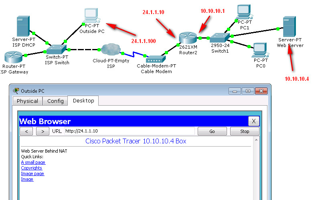Switch to the Config tab
Screen dimensions: 322x200
(55, 101)
